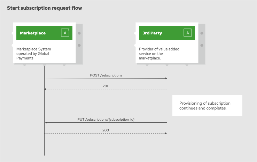Click the arrowhead of the POST /subscriptions arrow
The height and width of the screenshot is (162, 257).
[x=166, y=79]
